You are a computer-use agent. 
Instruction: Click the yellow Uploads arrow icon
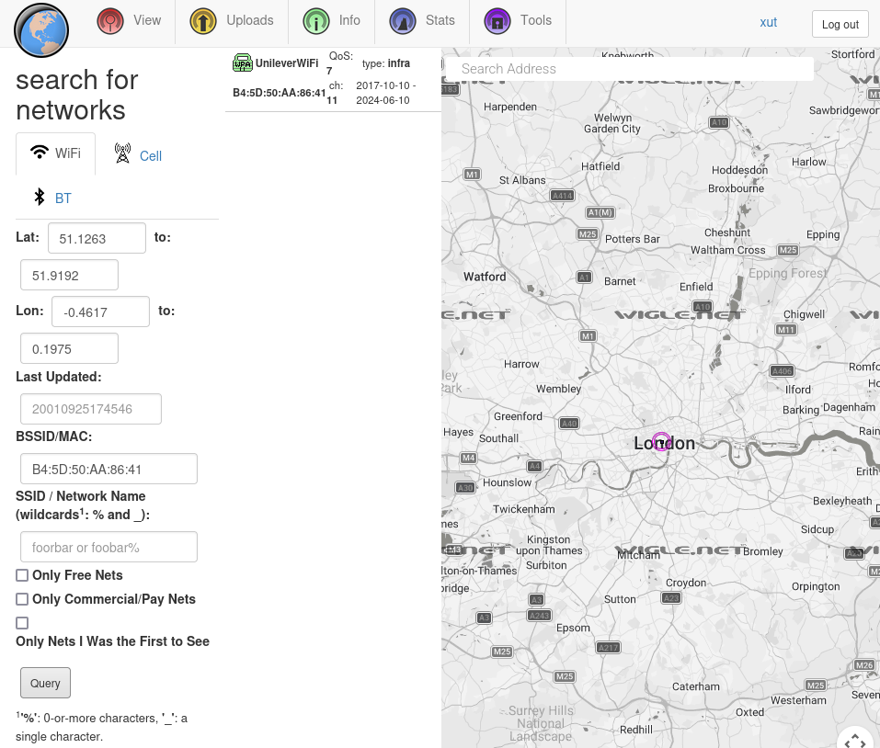203,21
